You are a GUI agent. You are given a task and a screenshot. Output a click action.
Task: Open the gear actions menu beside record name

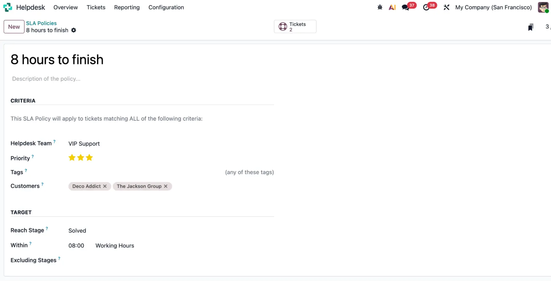(74, 30)
